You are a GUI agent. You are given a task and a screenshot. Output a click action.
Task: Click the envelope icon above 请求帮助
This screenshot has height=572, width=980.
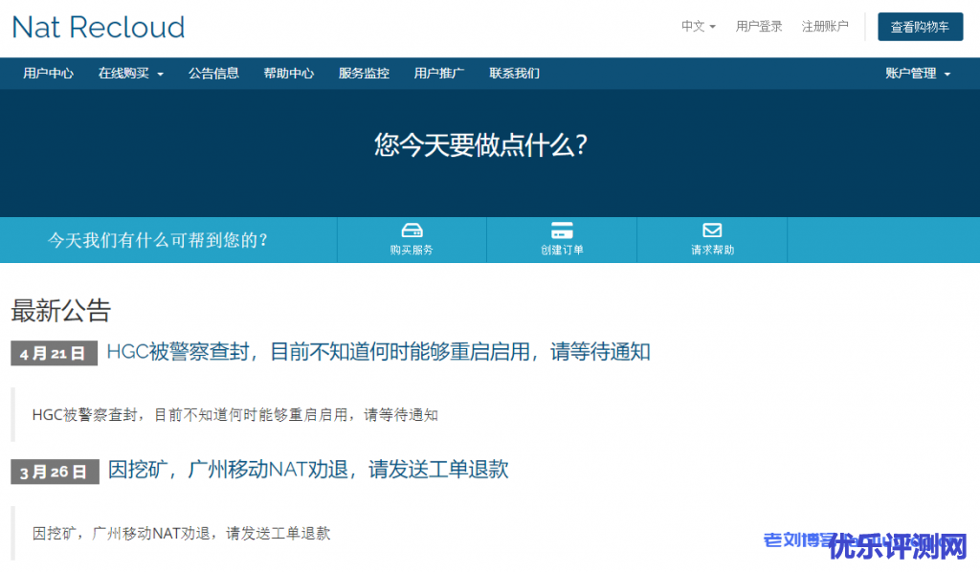point(712,231)
